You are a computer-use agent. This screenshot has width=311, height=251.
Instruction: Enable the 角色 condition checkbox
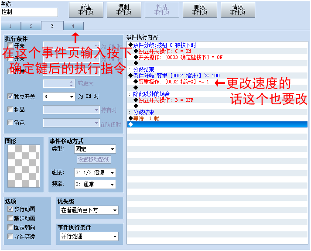(x=10, y=122)
